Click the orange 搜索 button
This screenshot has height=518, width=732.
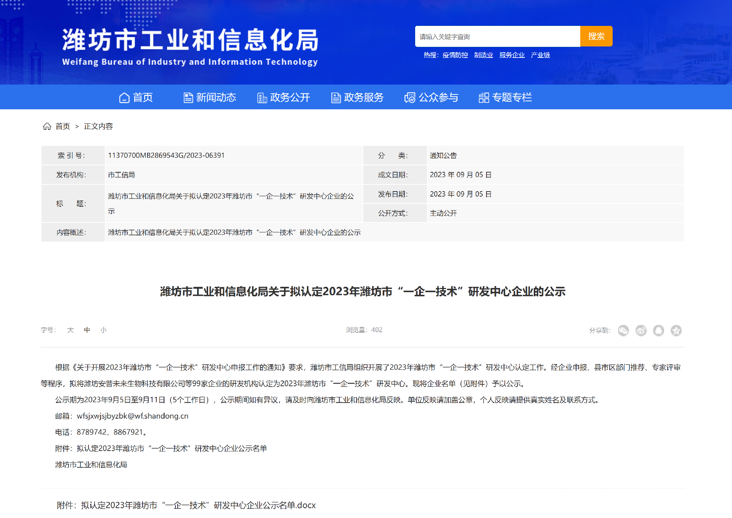(596, 36)
